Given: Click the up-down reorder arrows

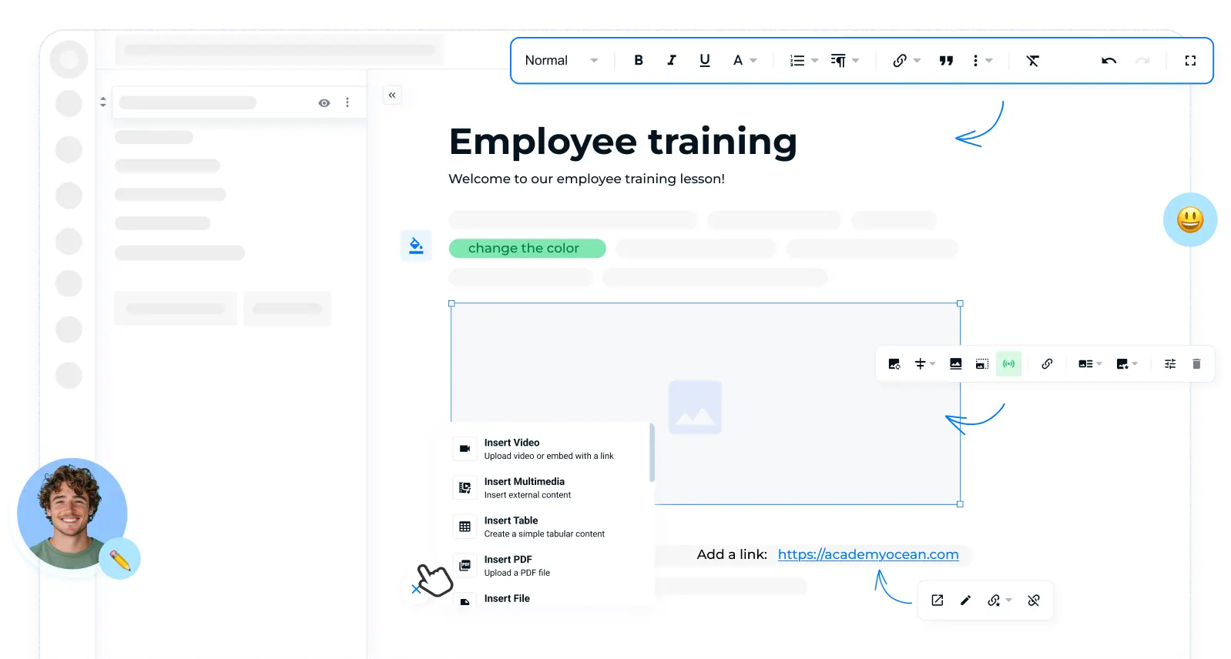Looking at the screenshot, I should coord(103,102).
